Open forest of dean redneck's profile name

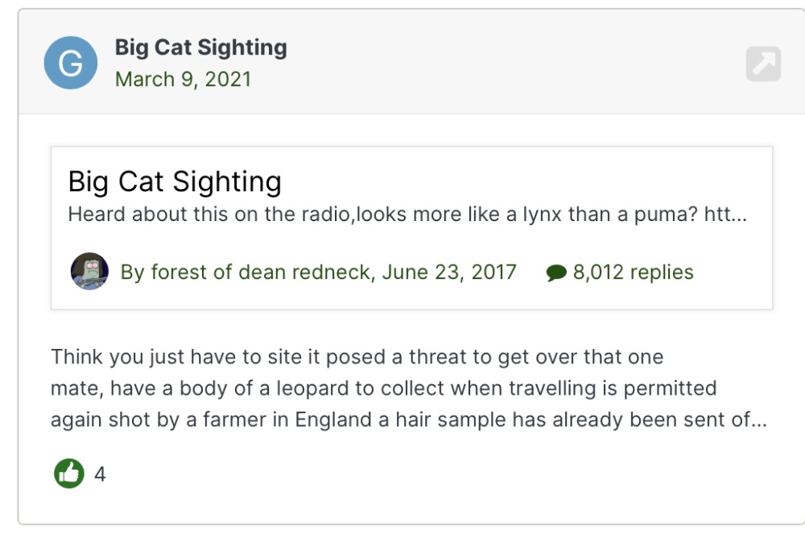[260, 272]
